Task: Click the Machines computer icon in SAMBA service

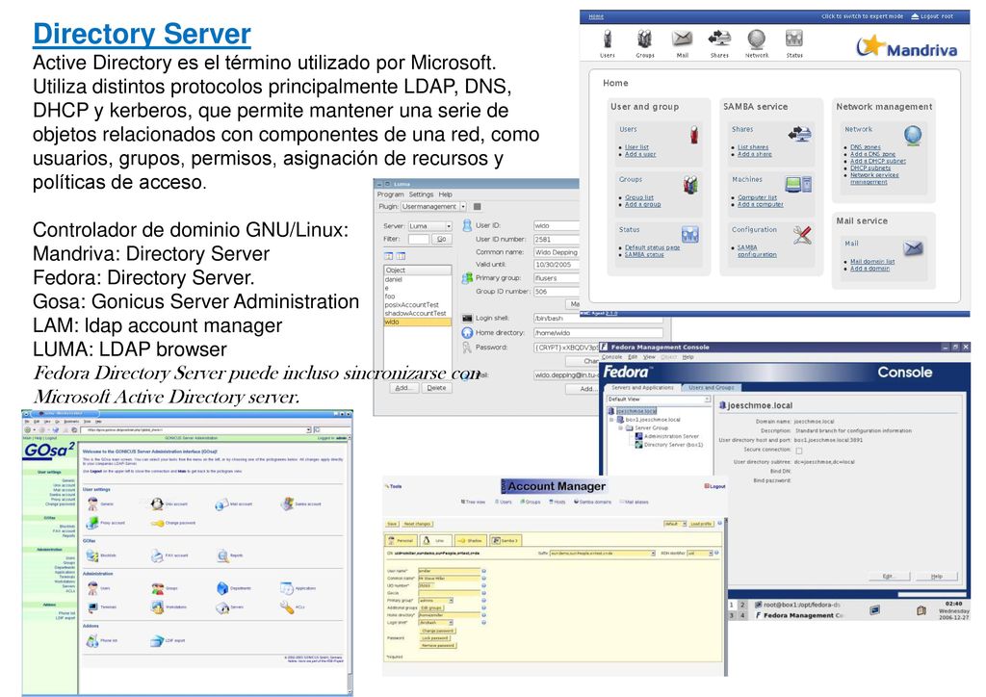Action: (798, 184)
